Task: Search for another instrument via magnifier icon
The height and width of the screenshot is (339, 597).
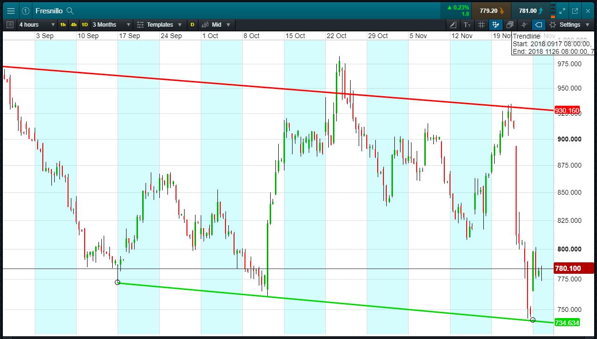Action: click(70, 10)
